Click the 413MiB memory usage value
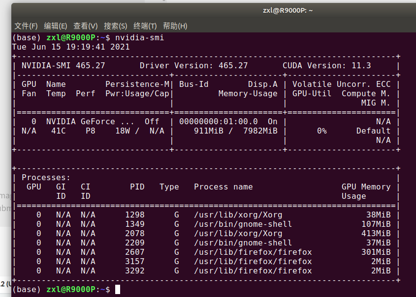416x297 pixels. coord(376,233)
